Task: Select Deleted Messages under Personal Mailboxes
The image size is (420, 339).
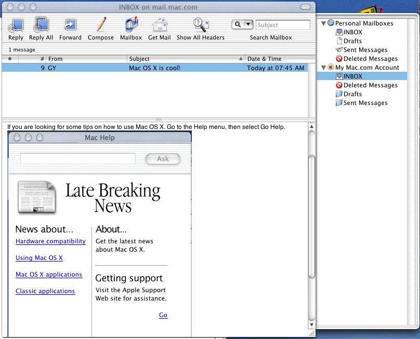Action: [x=366, y=59]
